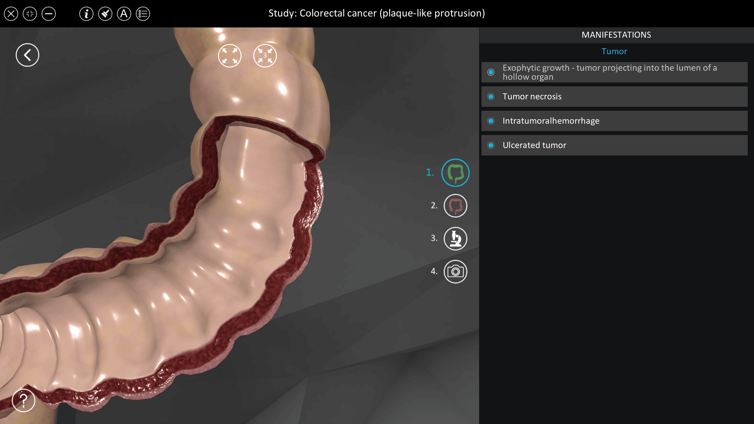
Task: Go back with the left arrow button
Action: point(27,55)
